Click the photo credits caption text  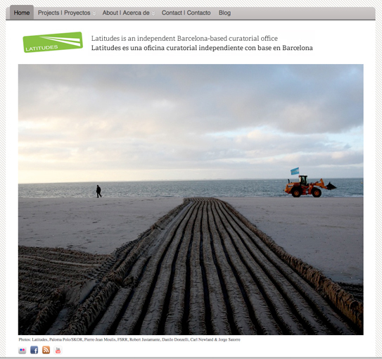coord(129,339)
